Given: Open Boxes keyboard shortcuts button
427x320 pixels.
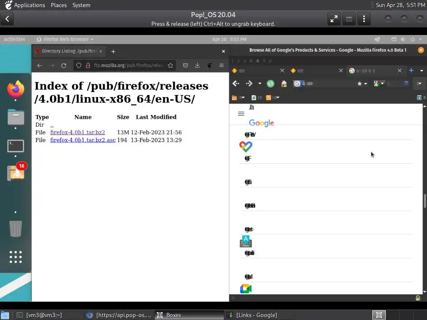Looking at the screenshot, I should pyautogui.click(x=349, y=19).
